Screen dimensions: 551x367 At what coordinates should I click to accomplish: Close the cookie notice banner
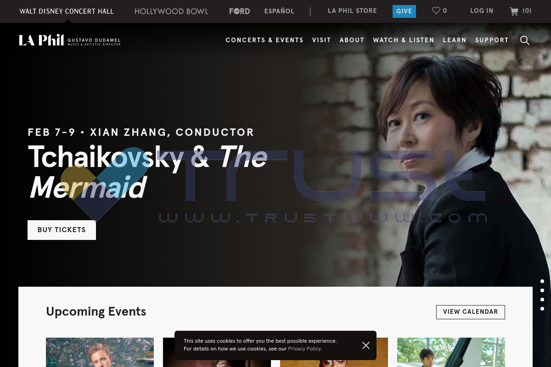pyautogui.click(x=366, y=345)
